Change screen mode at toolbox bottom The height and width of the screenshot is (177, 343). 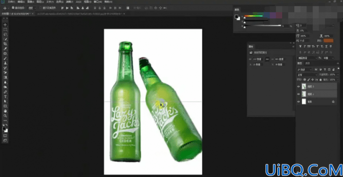[5, 140]
